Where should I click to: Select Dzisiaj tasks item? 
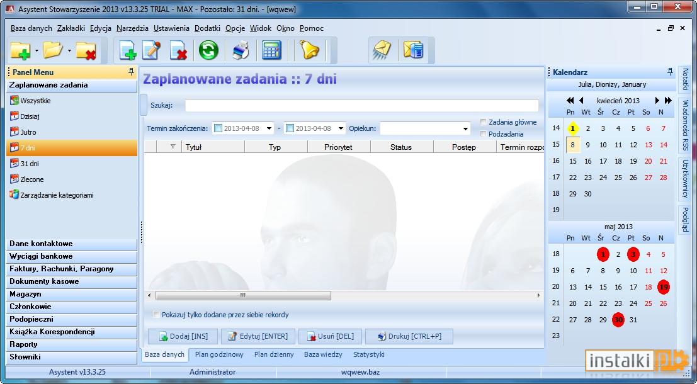coord(25,116)
